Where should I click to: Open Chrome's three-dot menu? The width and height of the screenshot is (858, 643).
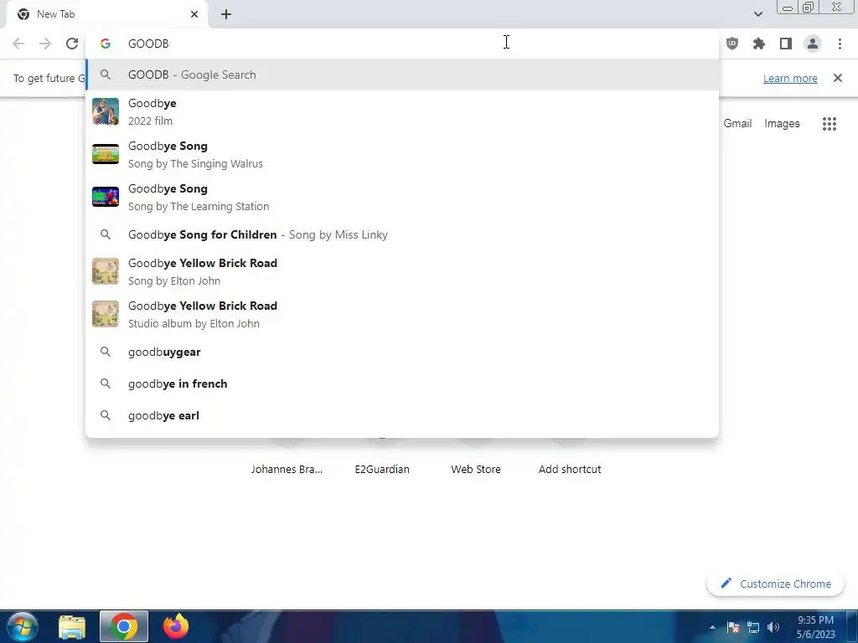tap(840, 44)
